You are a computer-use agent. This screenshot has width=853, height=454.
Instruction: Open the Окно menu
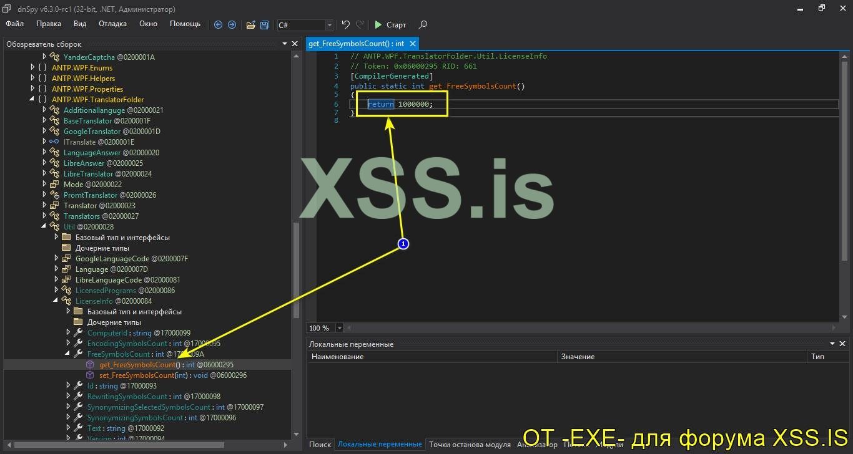[x=148, y=24]
